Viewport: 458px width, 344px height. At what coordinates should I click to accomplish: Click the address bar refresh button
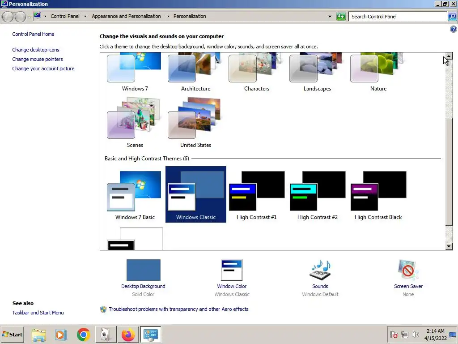click(x=341, y=17)
